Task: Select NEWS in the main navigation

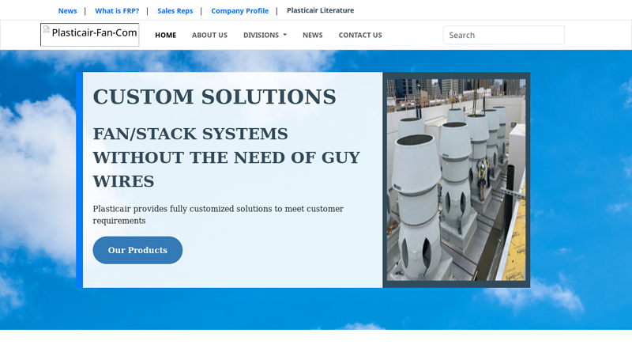Action: pyautogui.click(x=313, y=35)
